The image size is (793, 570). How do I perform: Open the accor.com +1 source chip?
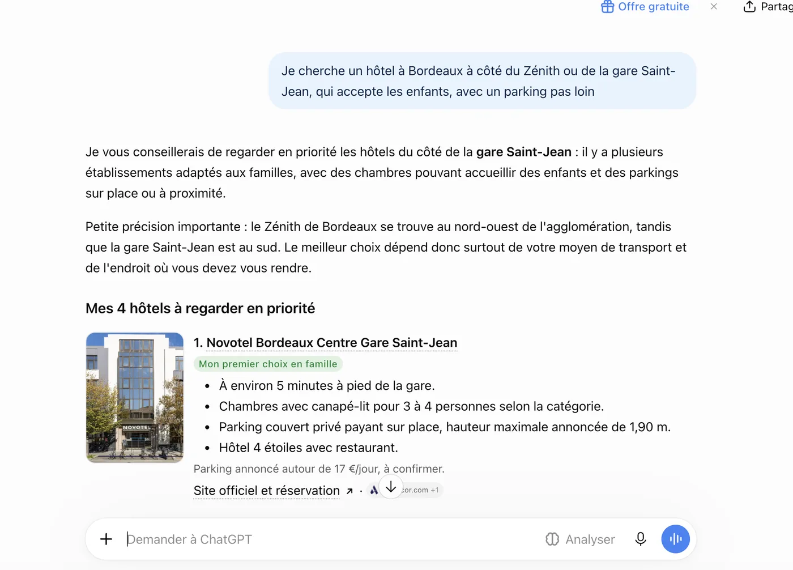405,490
